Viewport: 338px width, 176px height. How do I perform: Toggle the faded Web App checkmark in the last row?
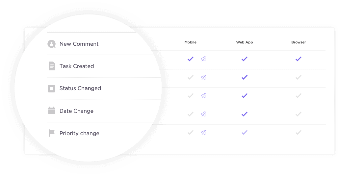click(x=245, y=132)
